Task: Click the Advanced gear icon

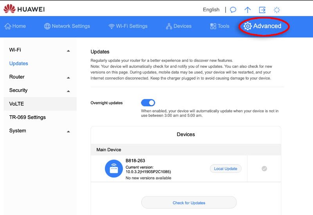Action: point(248,26)
